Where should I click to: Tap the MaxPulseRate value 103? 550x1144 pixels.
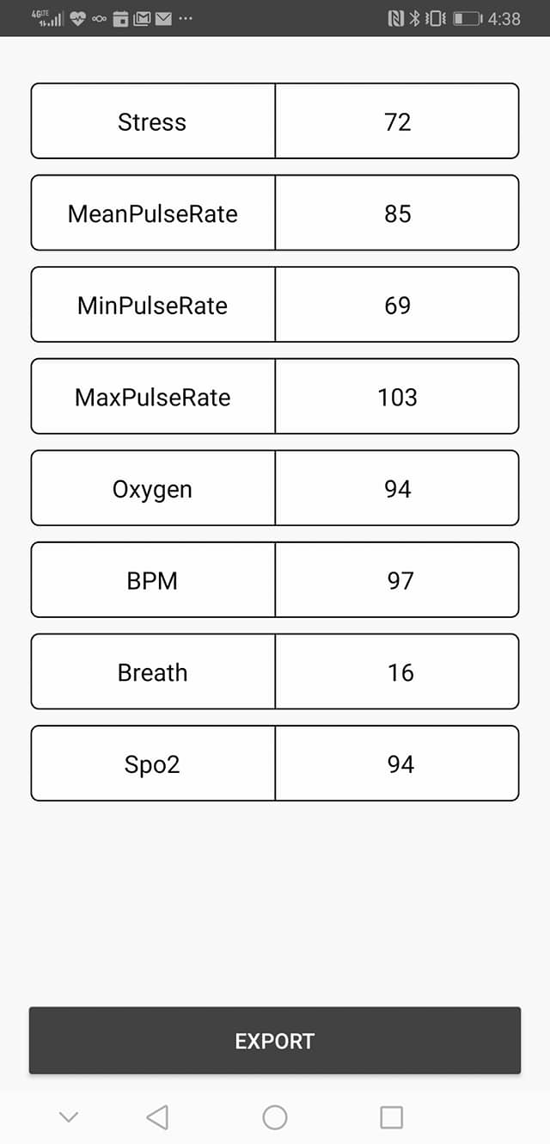point(397,397)
